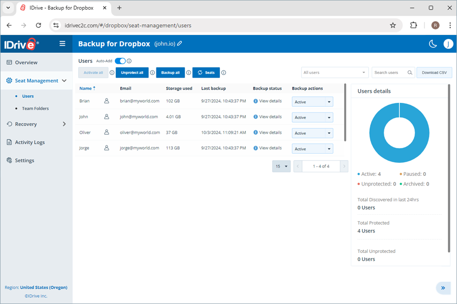This screenshot has height=304, width=457.
Task: Click the info icon beside Unprotect all
Action: tap(152, 72)
